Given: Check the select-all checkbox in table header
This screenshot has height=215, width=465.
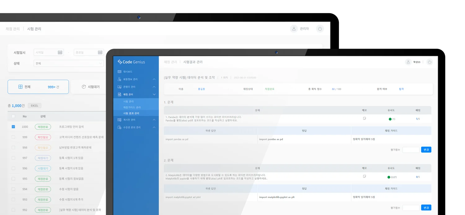Looking at the screenshot, I should 13,116.
